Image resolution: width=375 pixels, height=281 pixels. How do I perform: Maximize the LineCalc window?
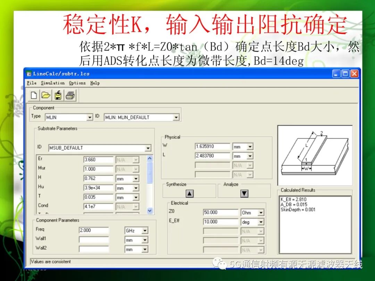pos(345,74)
